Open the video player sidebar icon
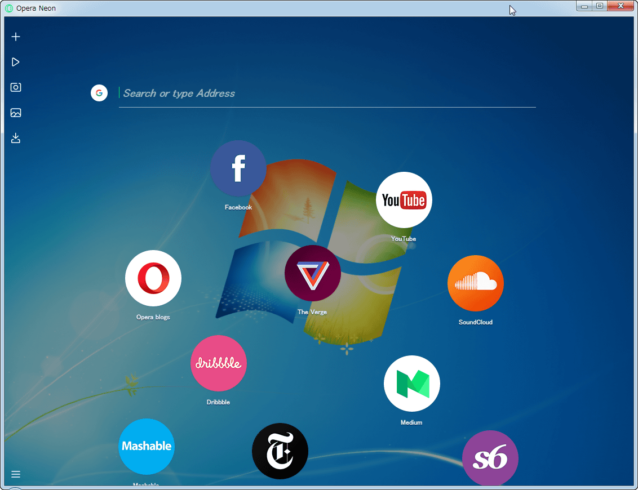638x490 pixels. [16, 62]
